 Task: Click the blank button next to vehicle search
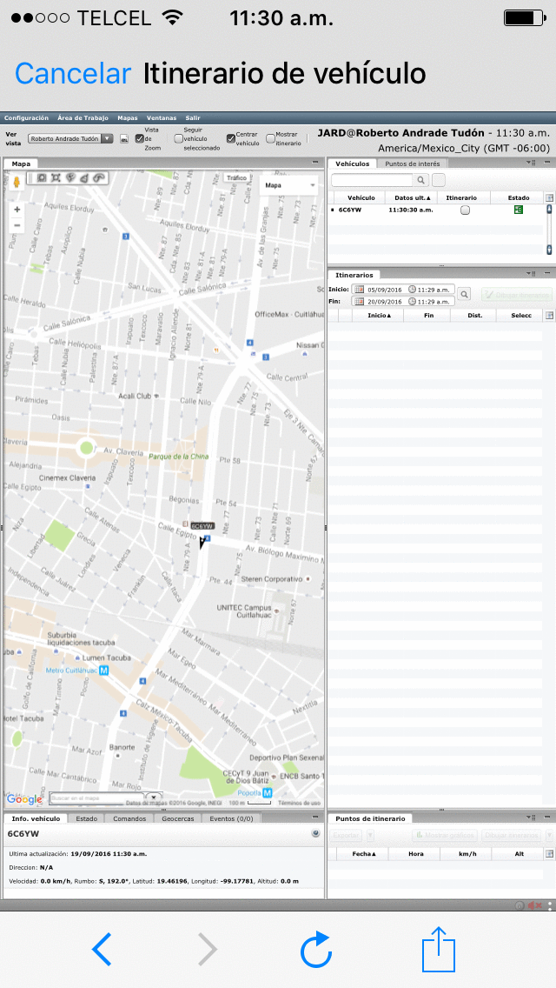(x=438, y=180)
